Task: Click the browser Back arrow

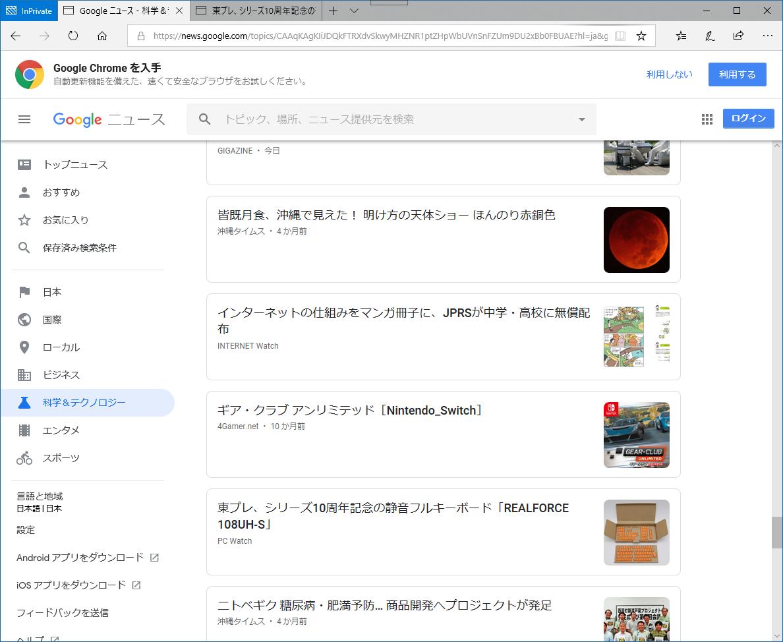Action: pyautogui.click(x=15, y=36)
